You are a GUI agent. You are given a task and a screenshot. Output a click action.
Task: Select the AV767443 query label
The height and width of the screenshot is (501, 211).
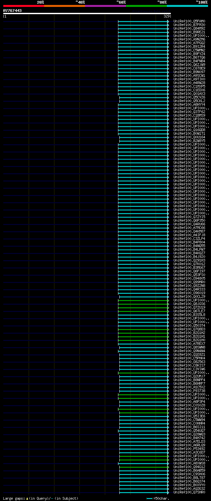click(x=13, y=11)
